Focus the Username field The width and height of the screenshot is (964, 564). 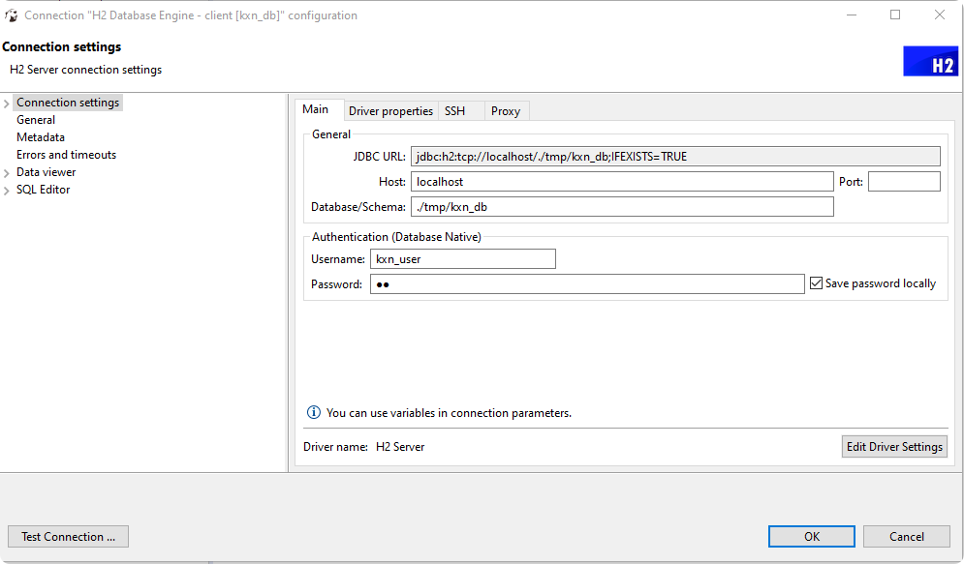coord(463,259)
